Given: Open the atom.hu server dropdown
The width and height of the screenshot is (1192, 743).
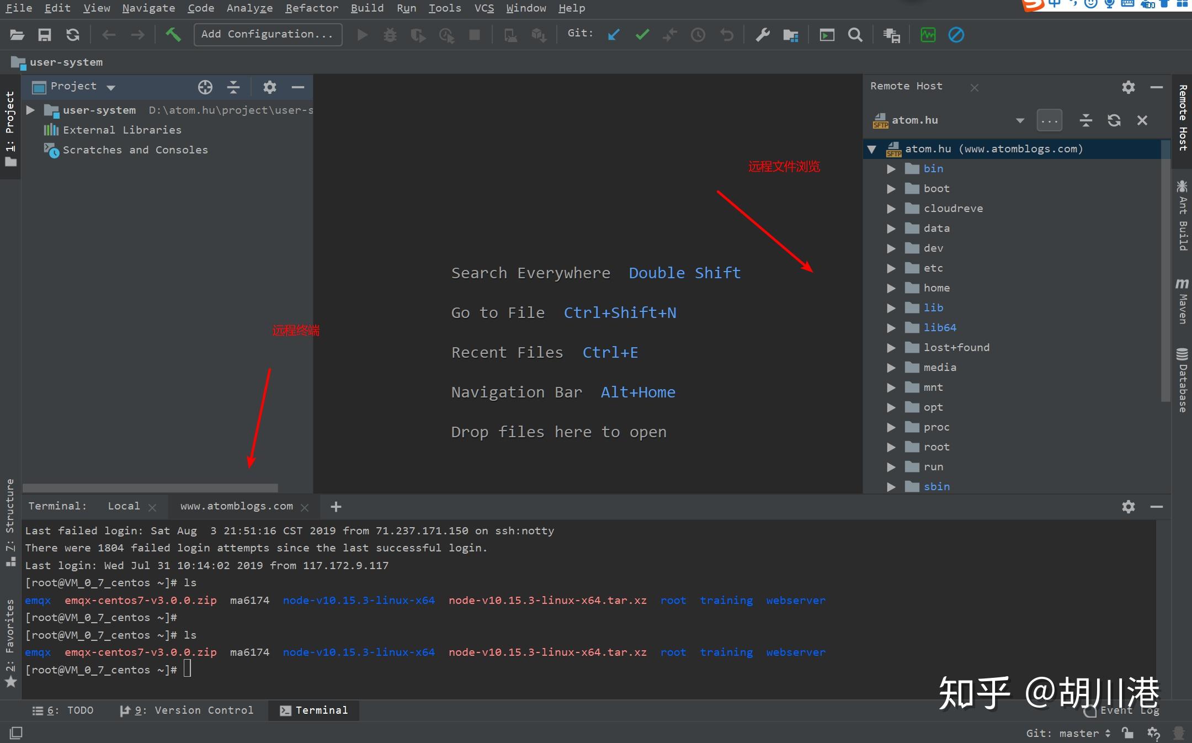Looking at the screenshot, I should (1019, 120).
